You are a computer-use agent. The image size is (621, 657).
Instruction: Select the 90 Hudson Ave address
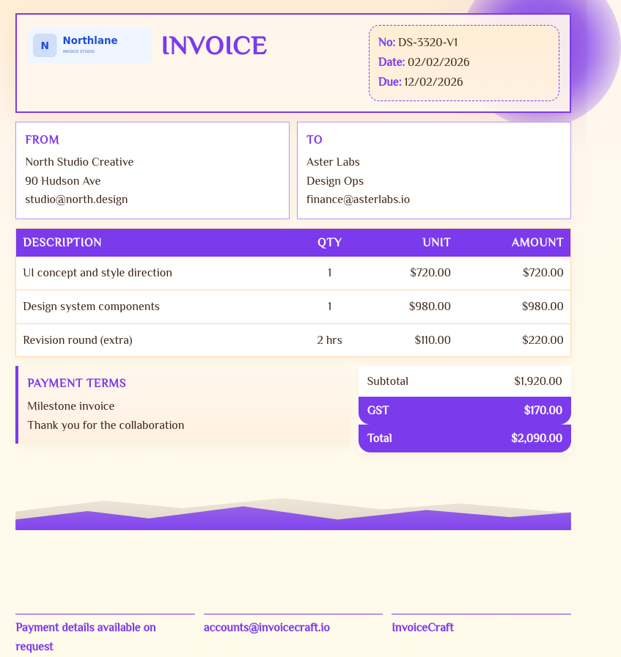pos(63,180)
